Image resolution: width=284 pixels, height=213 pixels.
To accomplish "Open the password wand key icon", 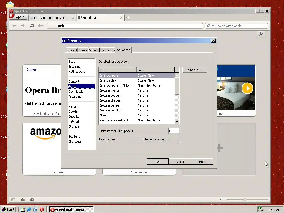I will (41, 26).
